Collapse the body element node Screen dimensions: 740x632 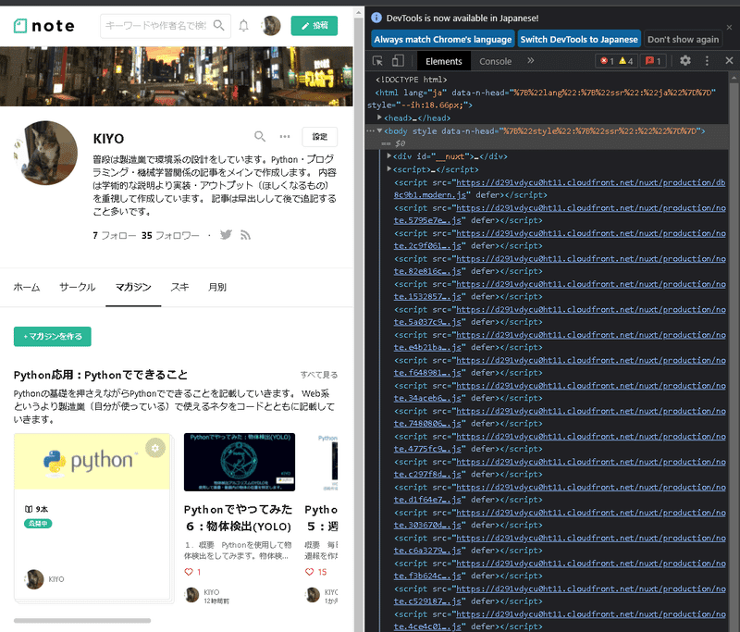click(379, 130)
